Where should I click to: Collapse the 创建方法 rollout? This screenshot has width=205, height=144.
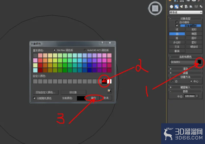pyautogui.click(x=185, y=77)
